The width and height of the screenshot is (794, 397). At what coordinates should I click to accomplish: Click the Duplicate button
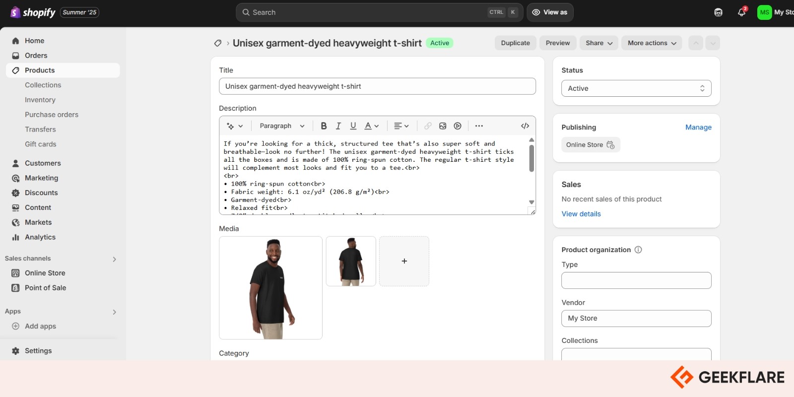516,43
